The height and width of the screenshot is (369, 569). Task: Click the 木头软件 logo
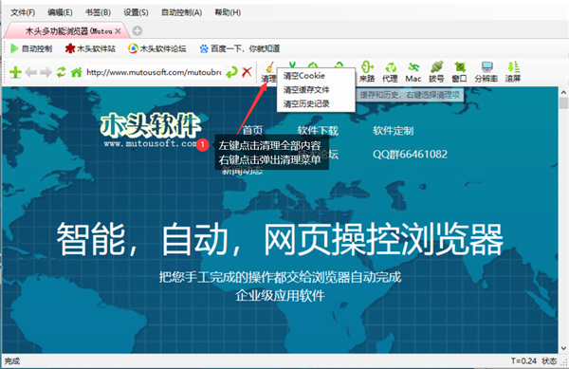pyautogui.click(x=151, y=130)
